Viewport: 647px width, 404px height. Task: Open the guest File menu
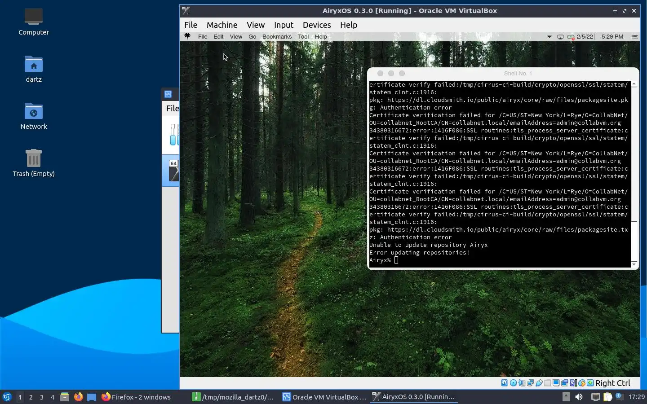pos(203,36)
